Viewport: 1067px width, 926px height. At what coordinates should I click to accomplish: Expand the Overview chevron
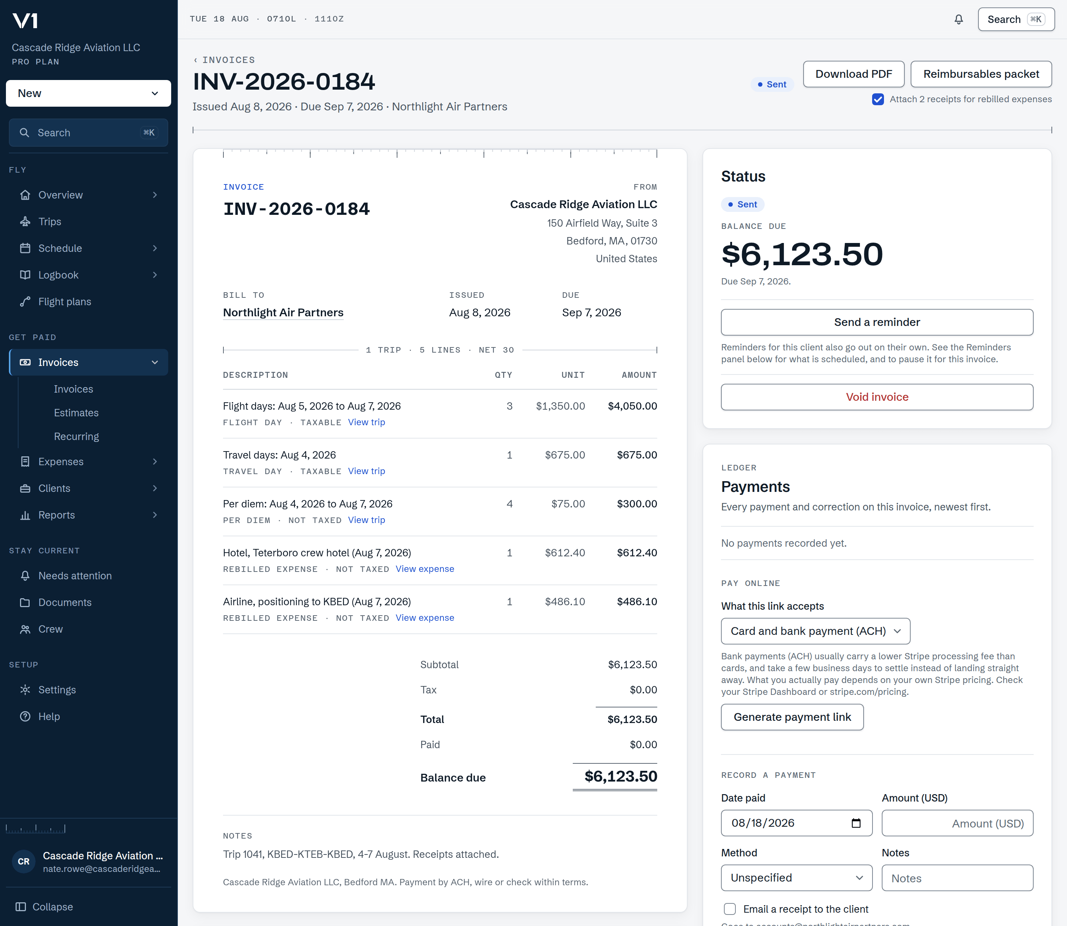click(154, 195)
